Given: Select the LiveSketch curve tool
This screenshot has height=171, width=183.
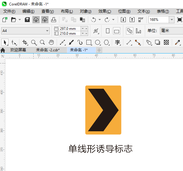Looking at the screenshot, I should coord(80,42).
